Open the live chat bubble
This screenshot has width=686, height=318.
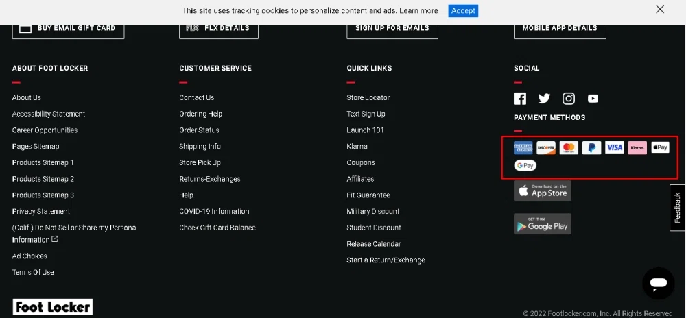658,283
